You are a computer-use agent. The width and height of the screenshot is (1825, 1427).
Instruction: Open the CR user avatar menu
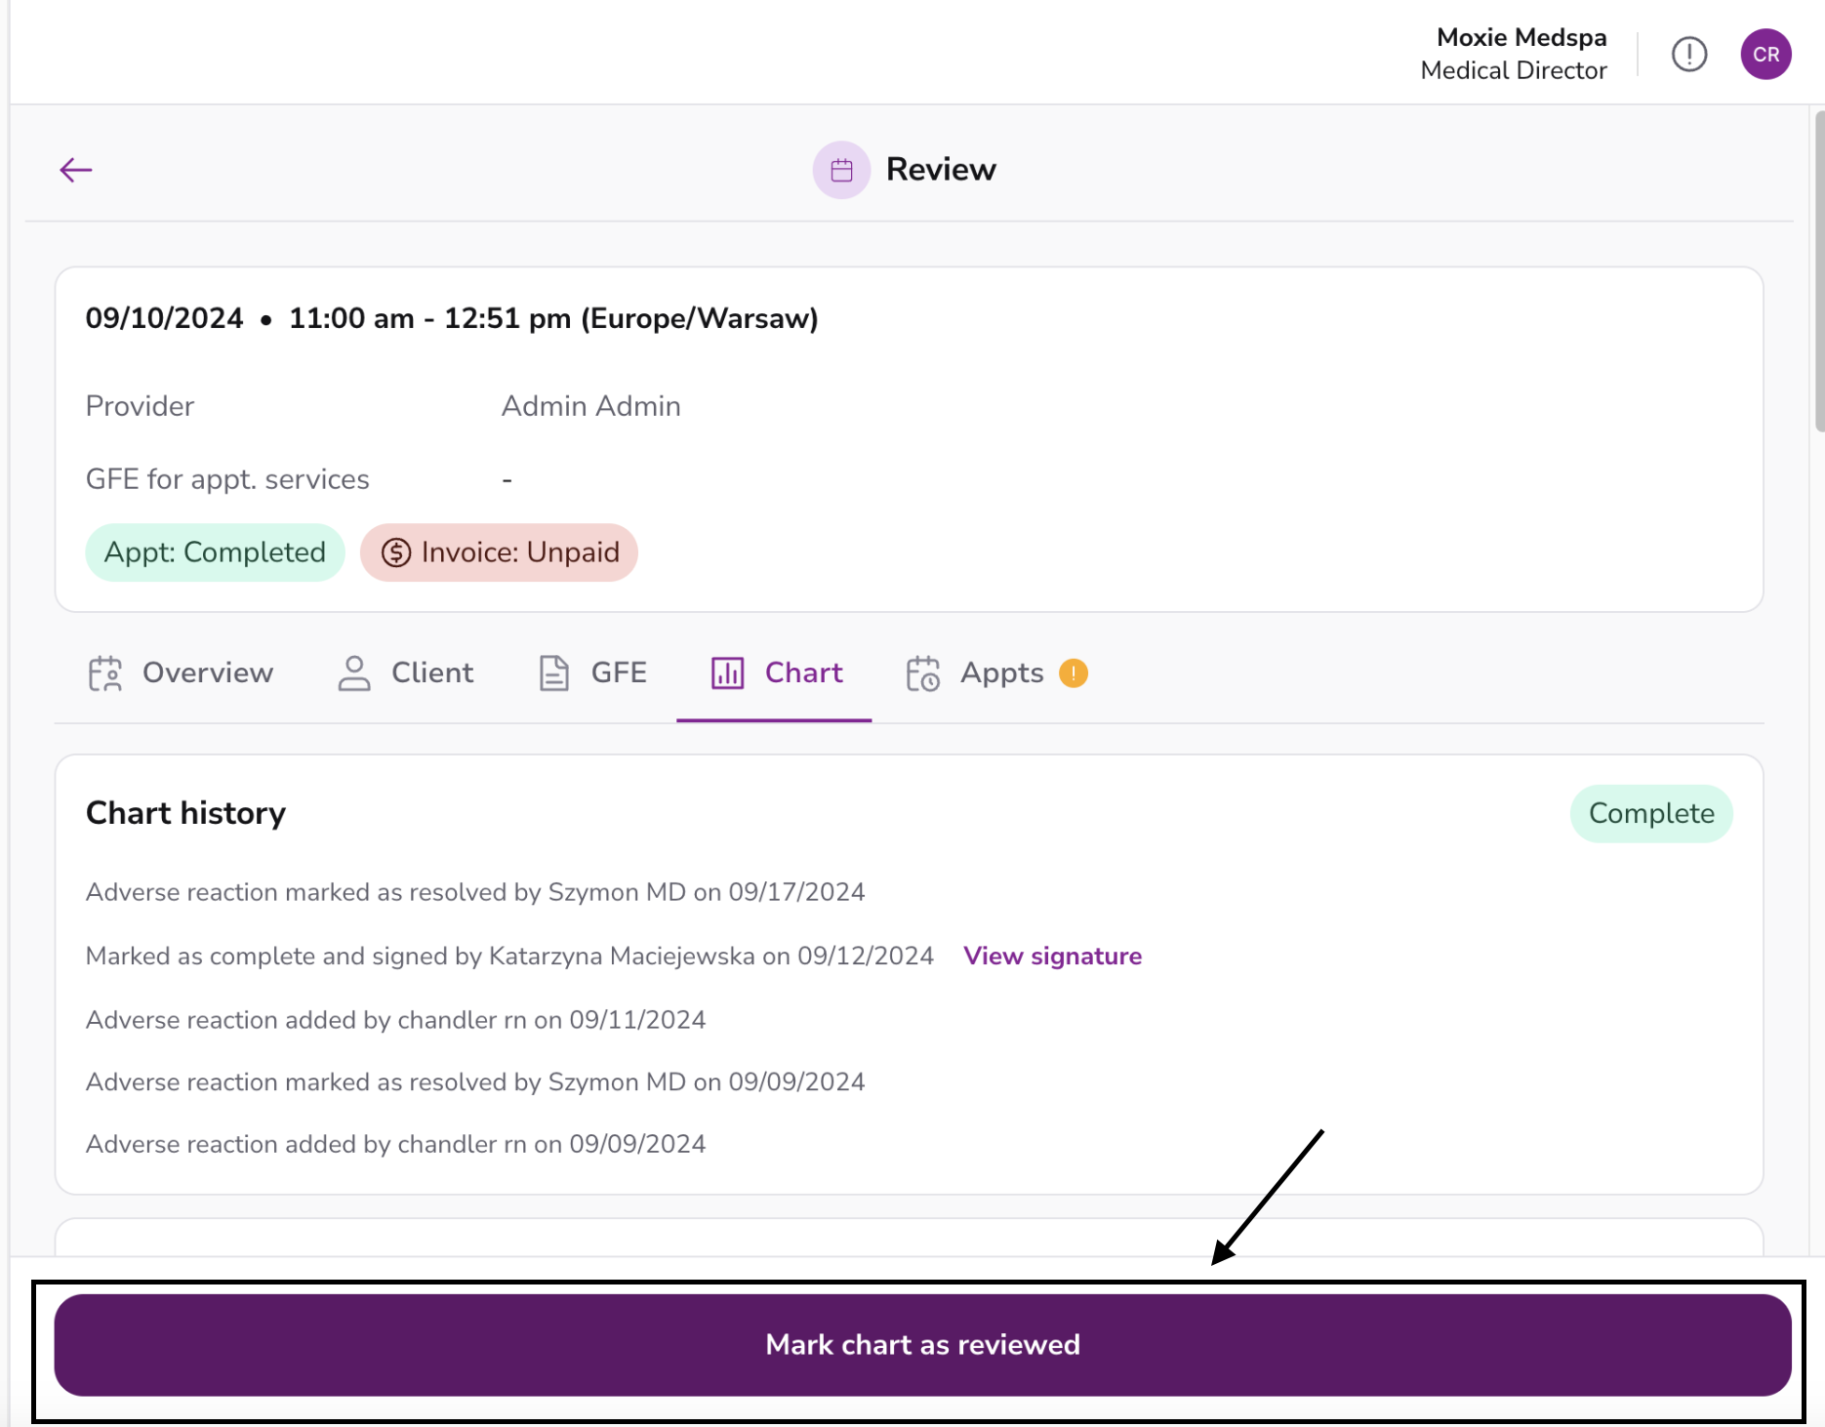pyautogui.click(x=1765, y=55)
